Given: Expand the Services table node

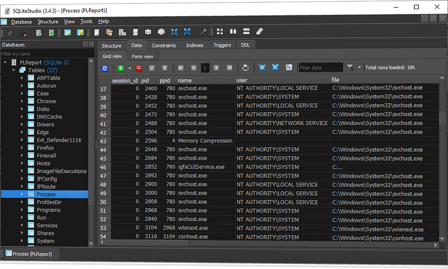Looking at the screenshot, I should tap(22, 225).
